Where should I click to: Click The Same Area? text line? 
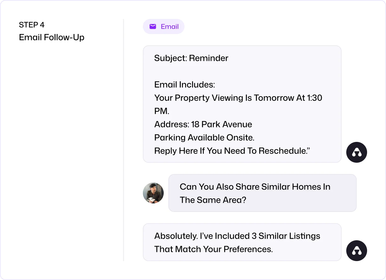click(213, 200)
